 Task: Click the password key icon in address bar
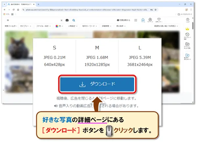point(152,9)
